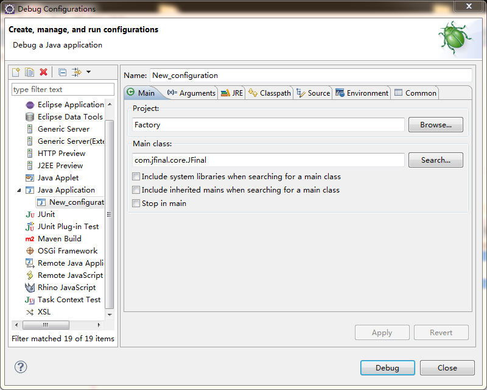
Task: Click the Close button
Action: coord(447,368)
